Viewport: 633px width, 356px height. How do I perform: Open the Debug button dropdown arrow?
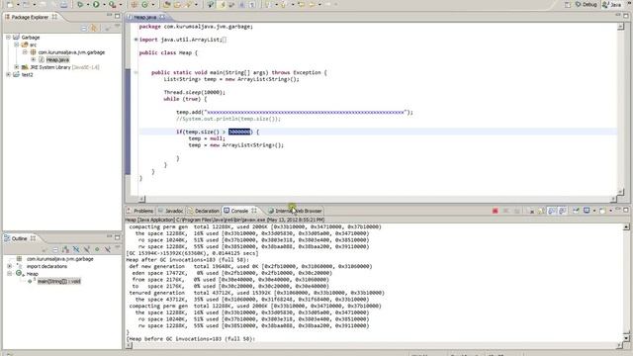point(88,4)
